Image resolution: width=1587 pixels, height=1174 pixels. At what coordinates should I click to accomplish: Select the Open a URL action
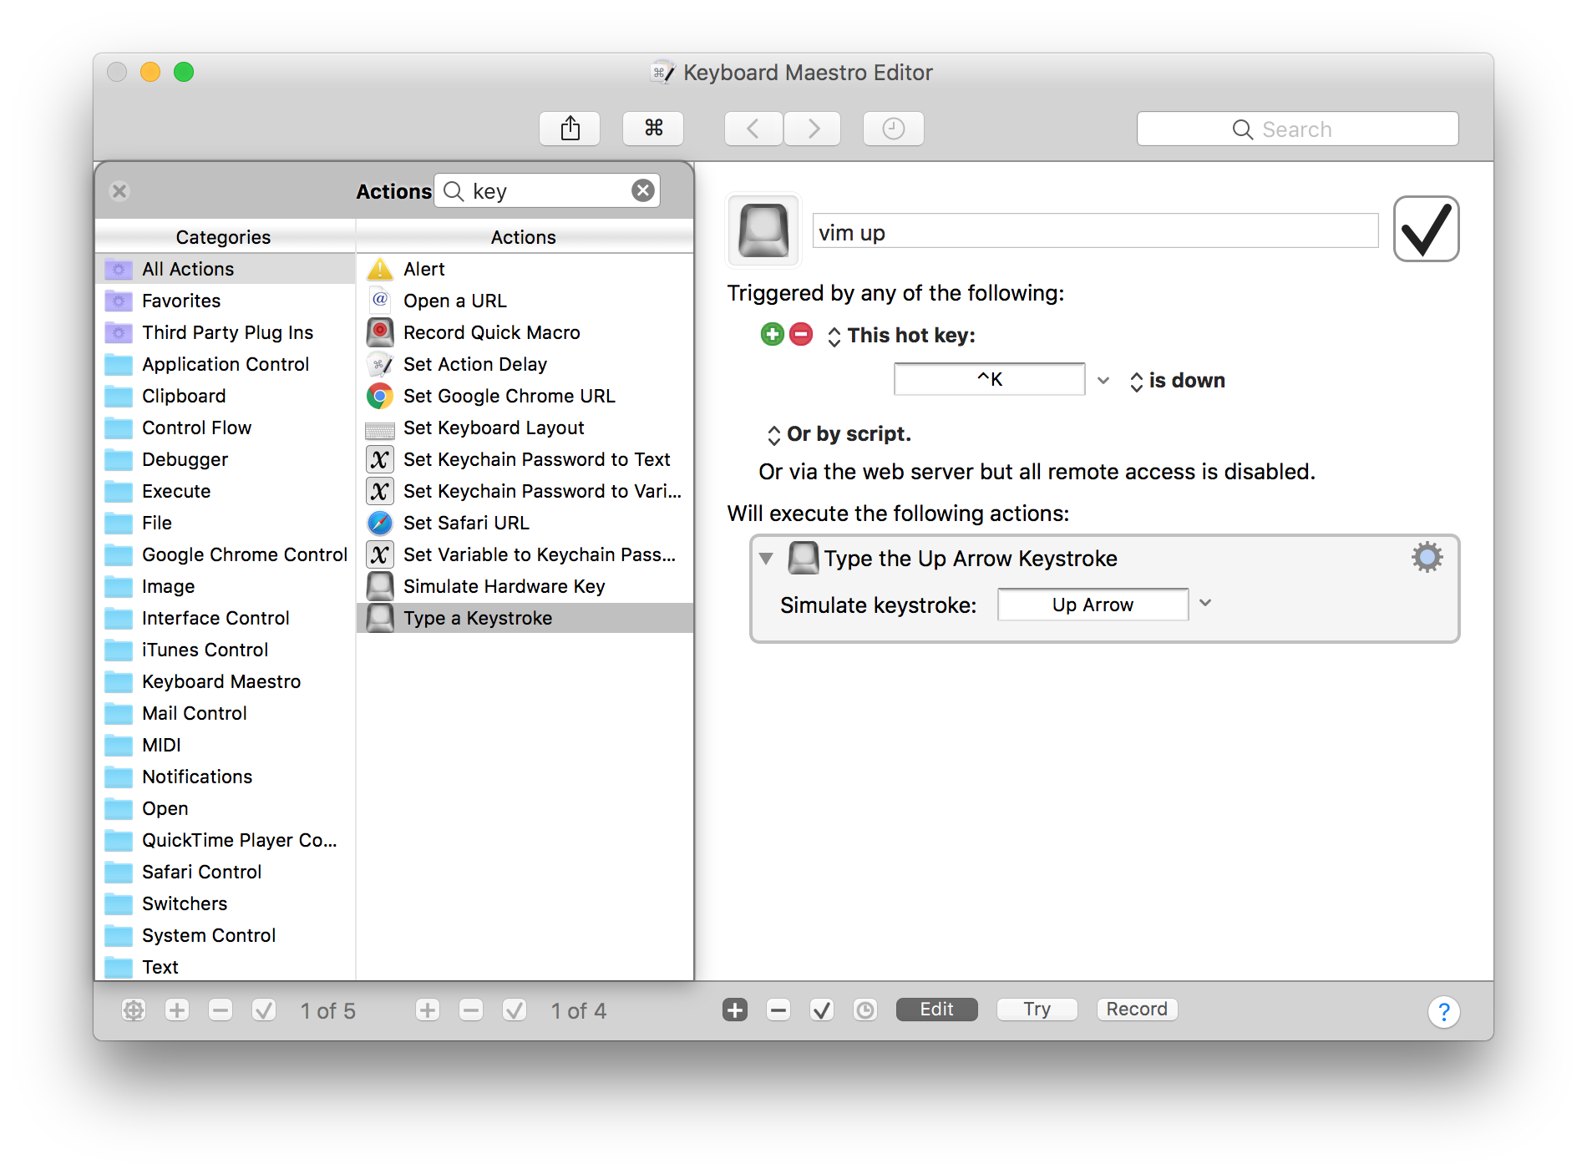pyautogui.click(x=525, y=301)
